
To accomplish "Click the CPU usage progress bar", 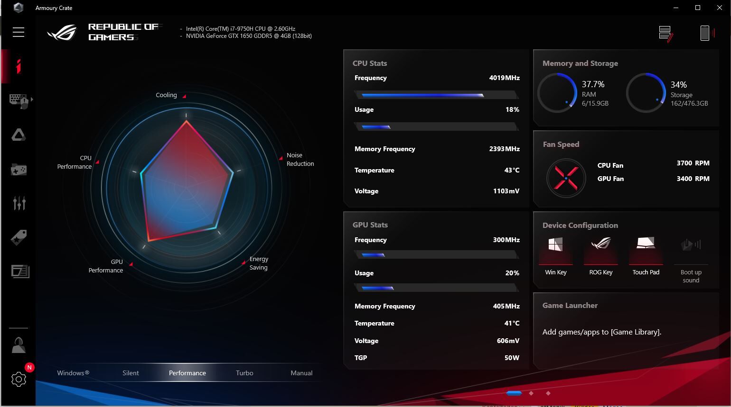I will pos(436,127).
